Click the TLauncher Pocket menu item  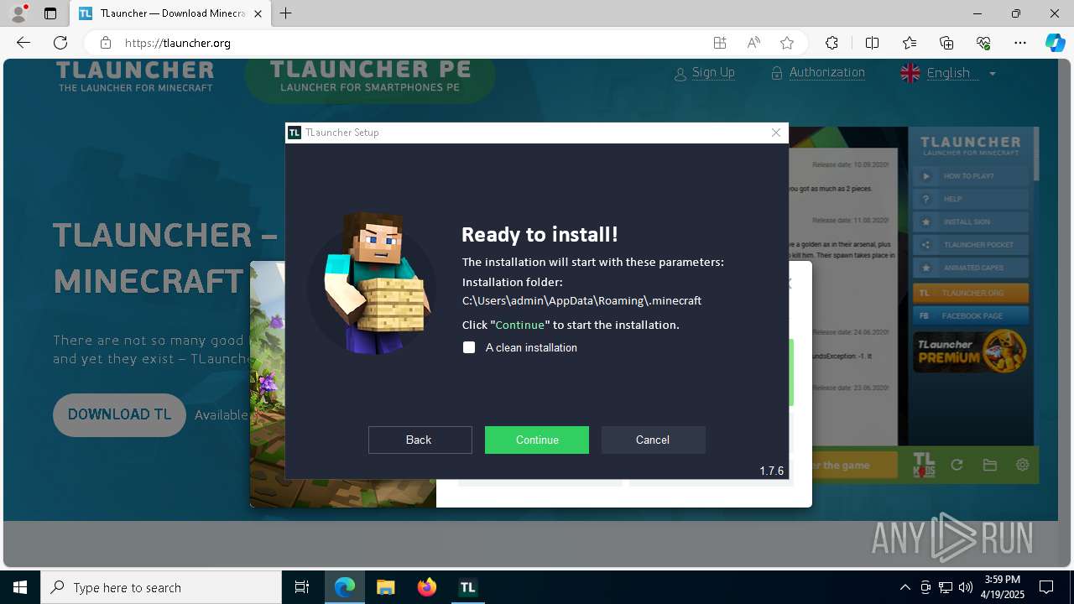point(970,245)
